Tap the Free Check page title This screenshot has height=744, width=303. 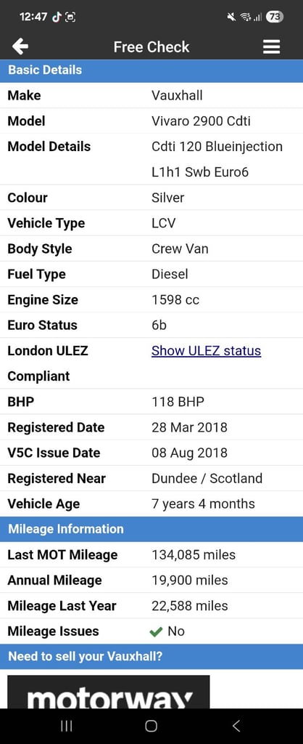click(151, 46)
